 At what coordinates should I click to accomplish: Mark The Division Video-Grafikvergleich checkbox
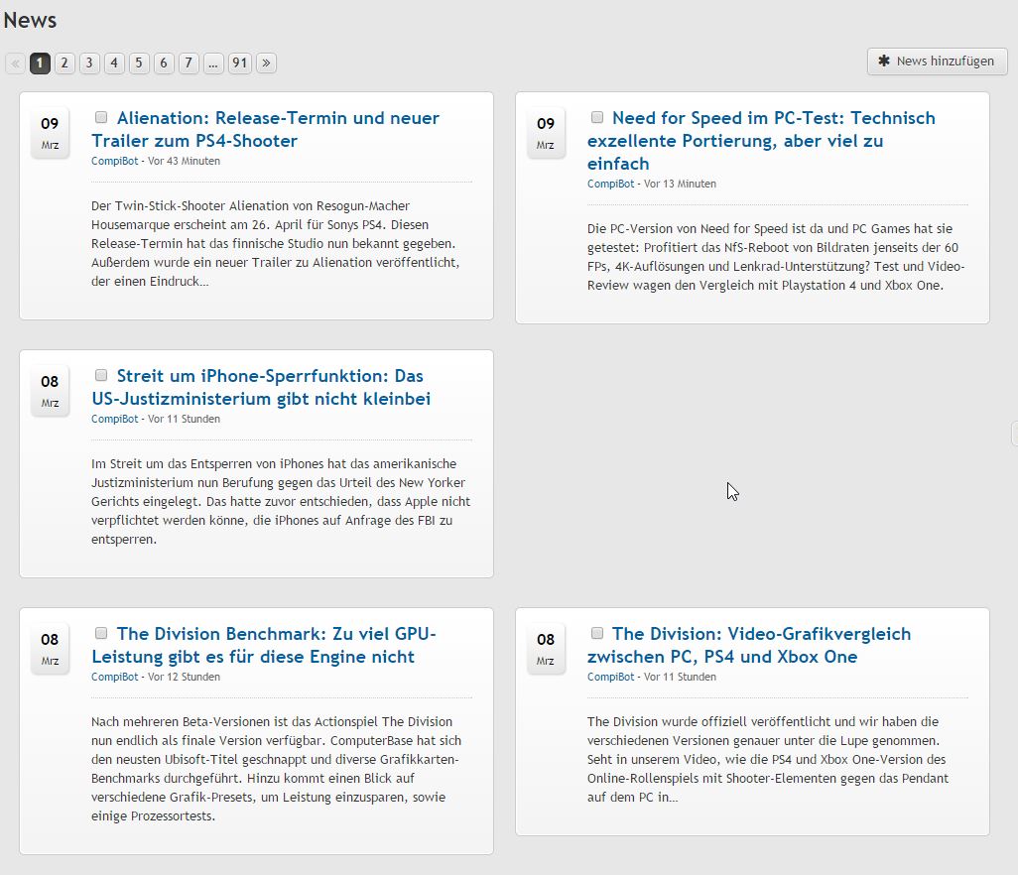click(597, 633)
